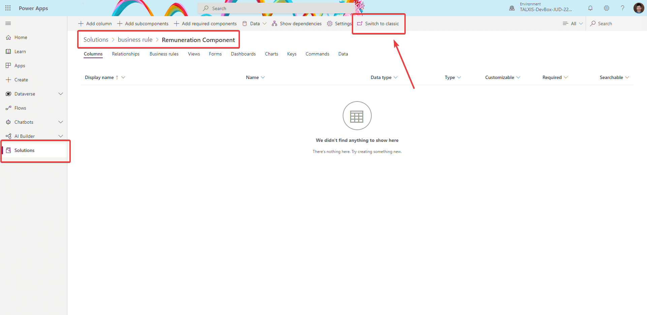This screenshot has height=315, width=647.
Task: Switch to the Dashboards tab
Action: point(243,54)
